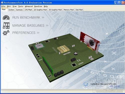
Task: Click the round CMOS battery on the motherboard
Action: coord(76,53)
